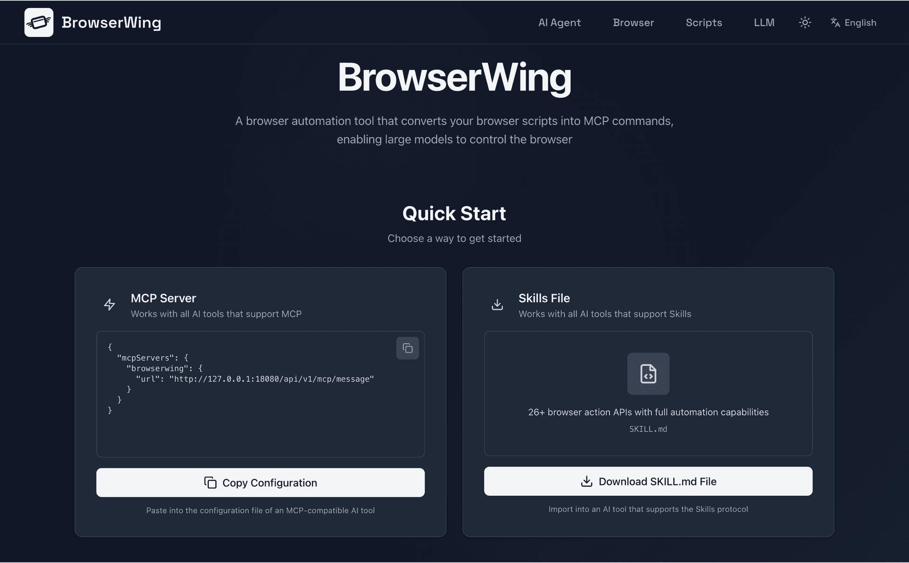Image resolution: width=909 pixels, height=563 pixels.
Task: Click the "26+ browser action APIs" description text
Action: pyautogui.click(x=648, y=412)
